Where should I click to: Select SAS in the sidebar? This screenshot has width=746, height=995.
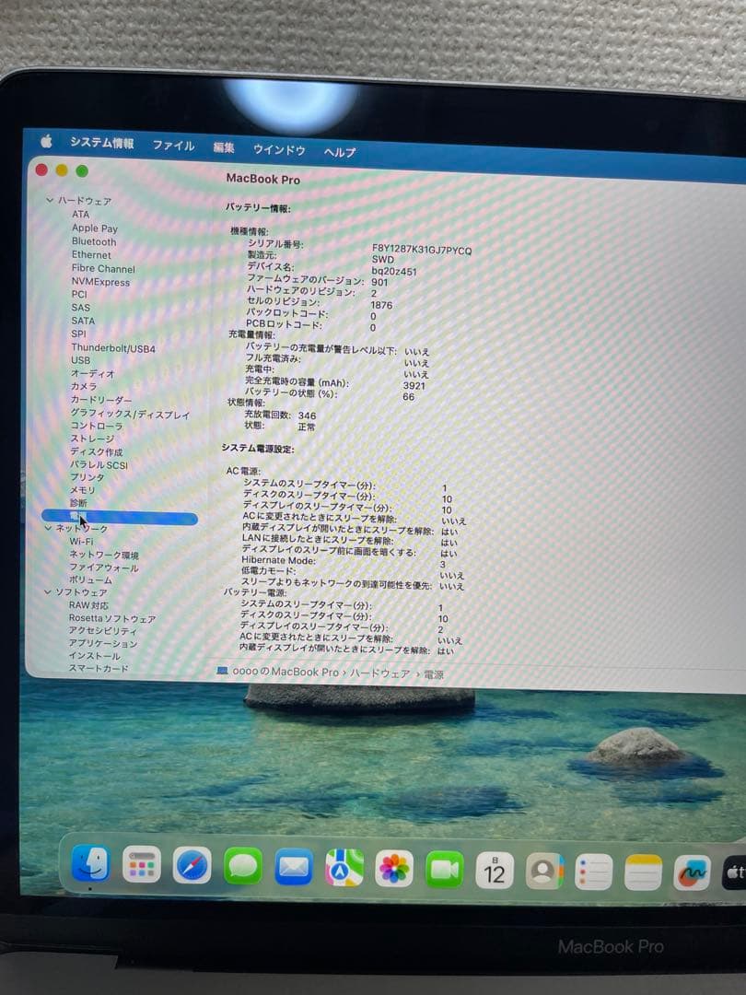point(80,307)
